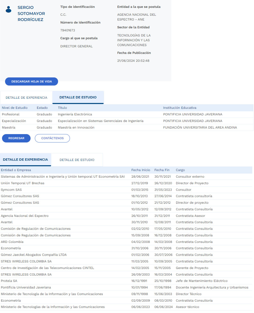254x313 pixels.
Task: Click the Fecha Inicio column header
Action: tap(141, 170)
